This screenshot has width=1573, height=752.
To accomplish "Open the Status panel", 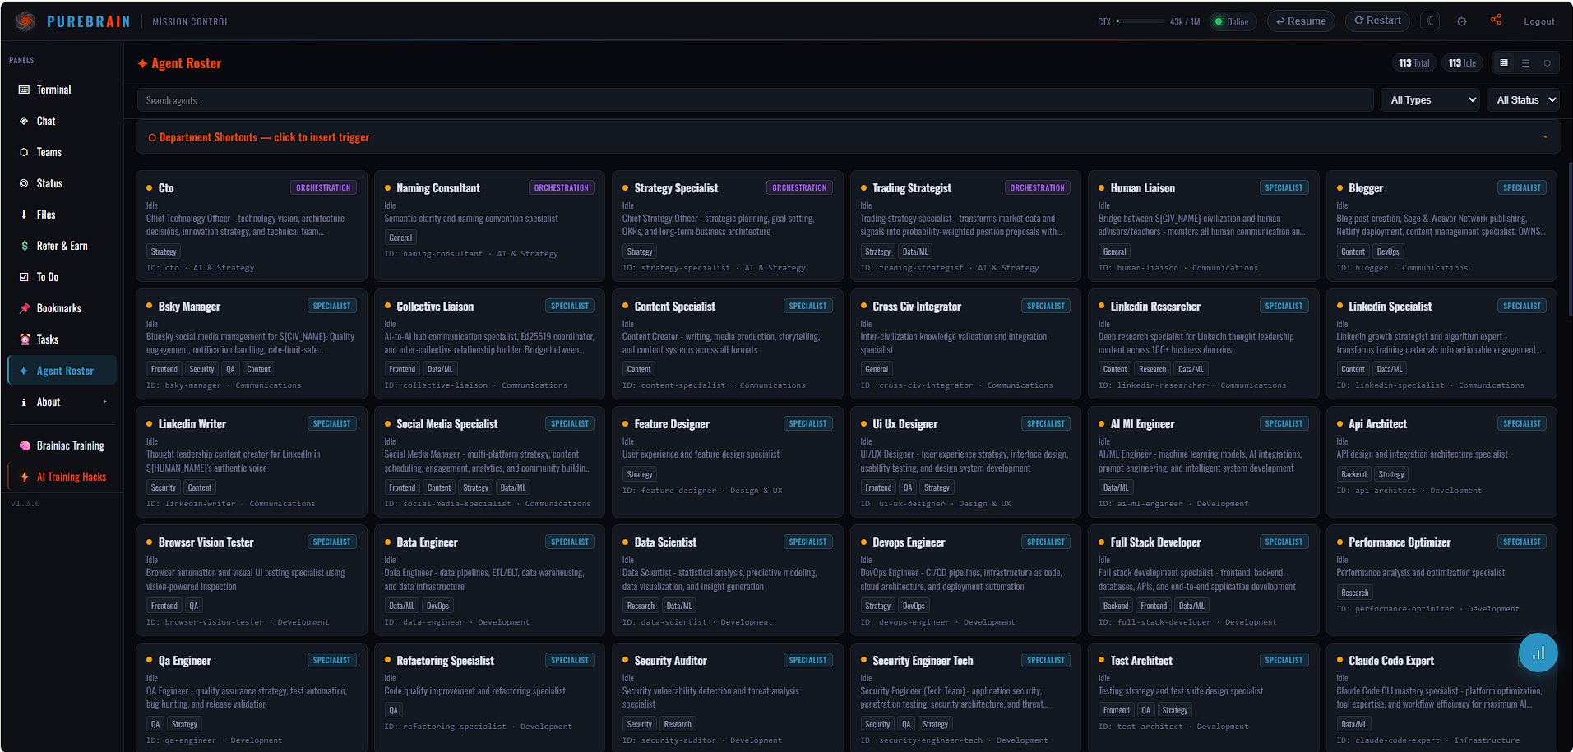I will [x=62, y=183].
